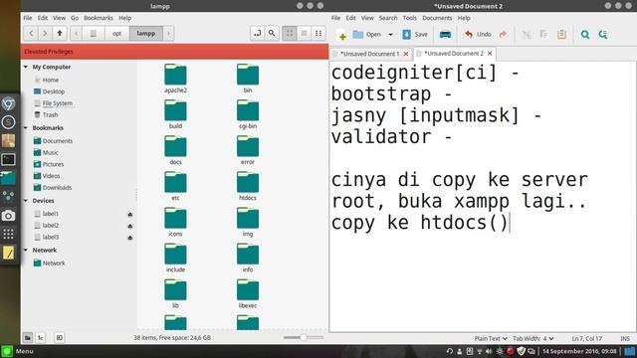The width and height of the screenshot is (637, 358).
Task: Go up to the parent folder
Action: click(x=60, y=33)
